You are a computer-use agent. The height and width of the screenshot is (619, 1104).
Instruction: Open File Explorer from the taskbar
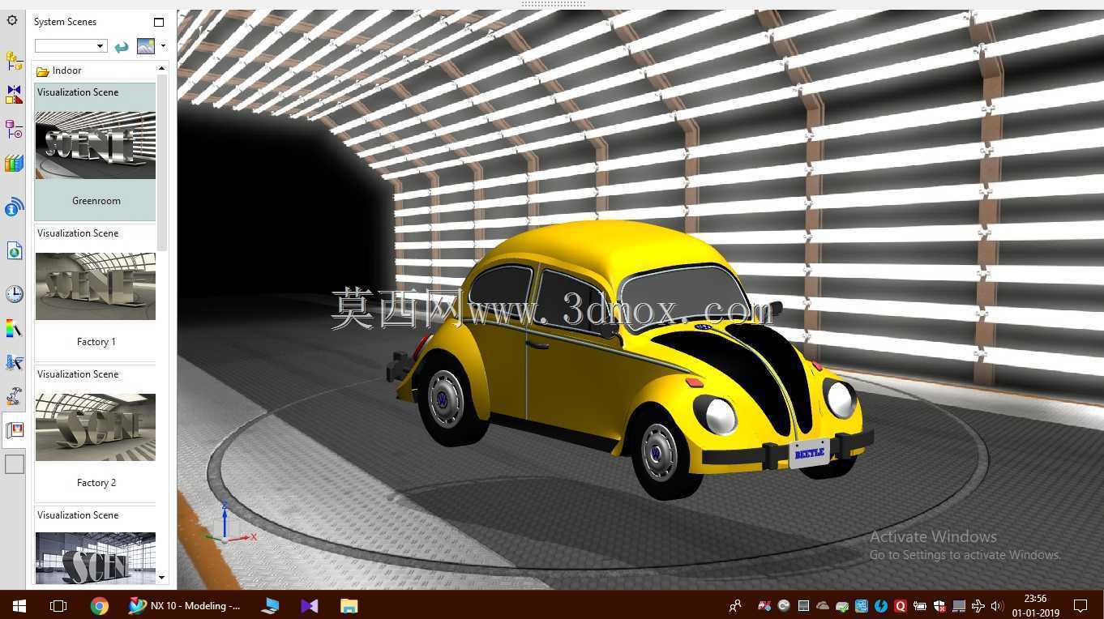click(349, 605)
